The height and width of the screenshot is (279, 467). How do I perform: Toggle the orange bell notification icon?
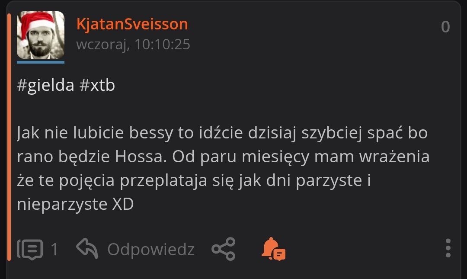[273, 249]
